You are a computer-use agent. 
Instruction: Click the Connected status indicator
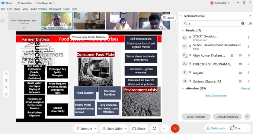(220, 3)
